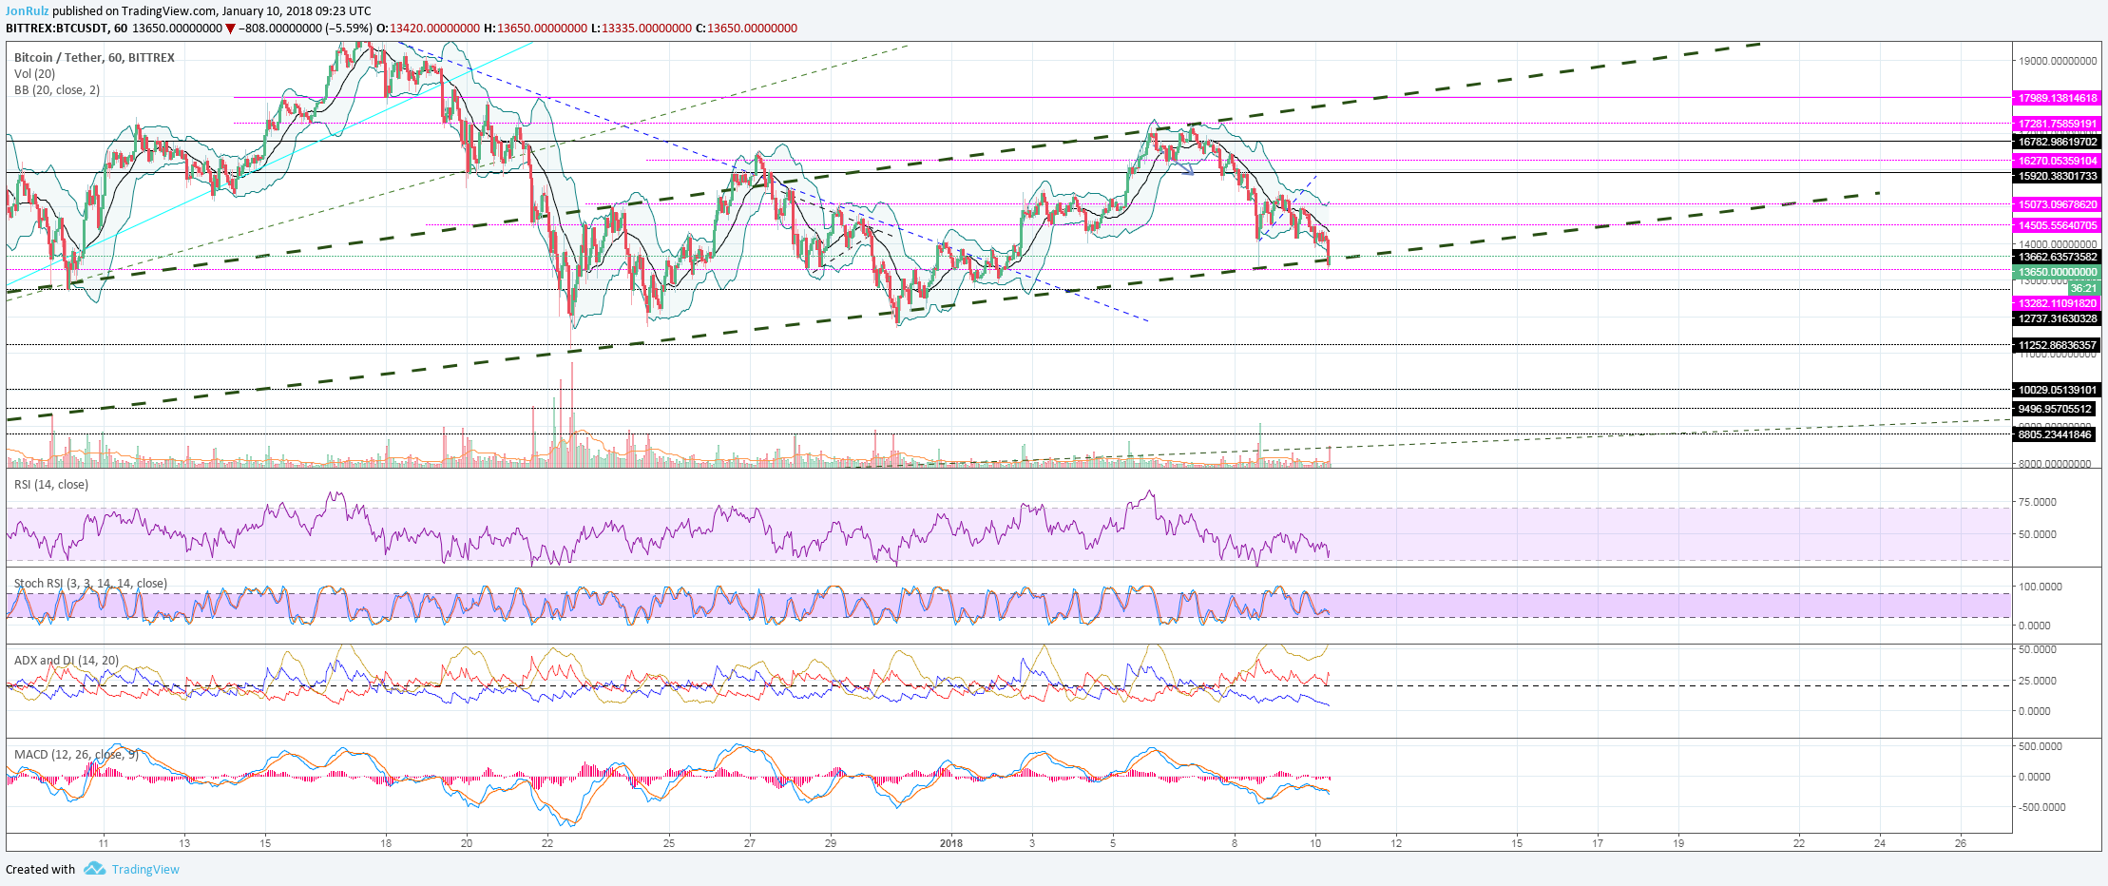The width and height of the screenshot is (2108, 886).
Task: Click the 13 date label on time axis
Action: pos(184,842)
